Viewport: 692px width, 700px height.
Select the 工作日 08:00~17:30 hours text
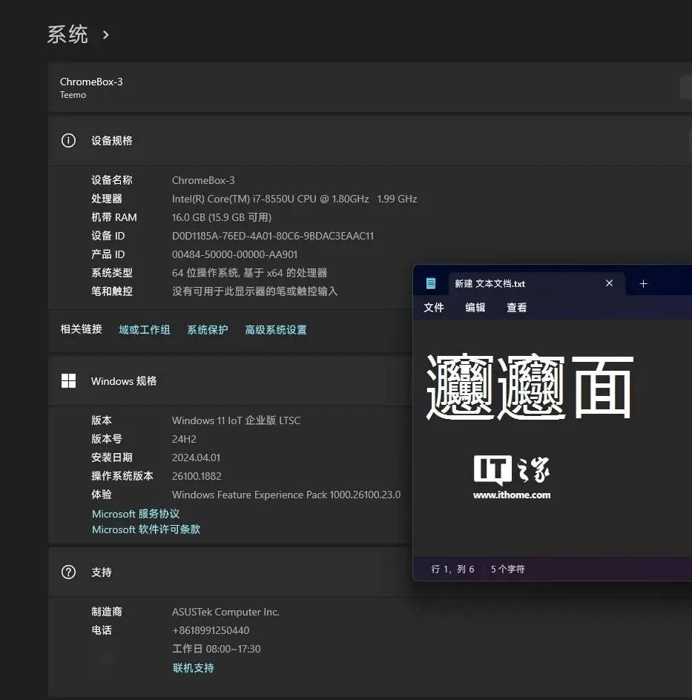pos(216,649)
